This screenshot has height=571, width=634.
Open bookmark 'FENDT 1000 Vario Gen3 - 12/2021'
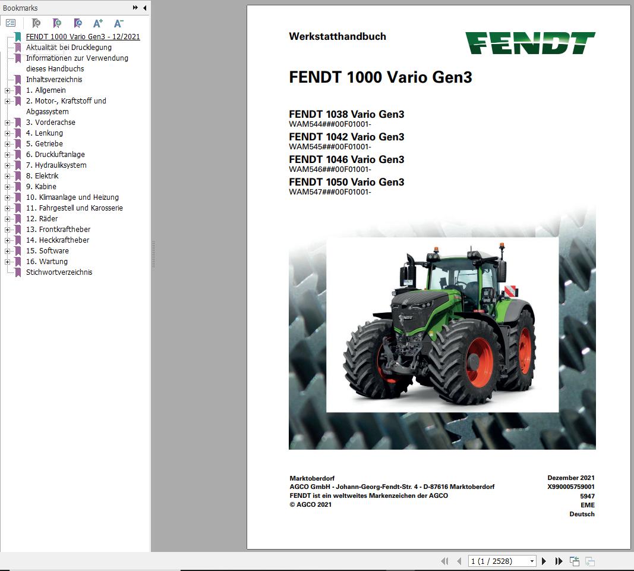point(83,36)
